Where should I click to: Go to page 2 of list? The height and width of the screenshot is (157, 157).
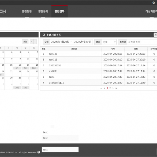[x=110, y=88]
